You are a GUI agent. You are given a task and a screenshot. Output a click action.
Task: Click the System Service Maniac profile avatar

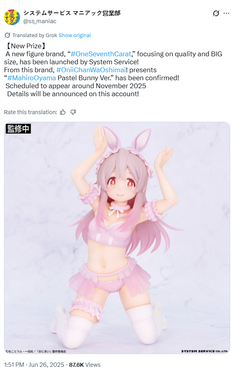point(12,17)
